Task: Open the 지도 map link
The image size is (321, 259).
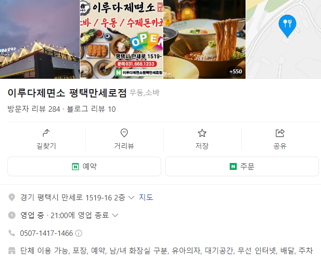Action: (x=146, y=197)
